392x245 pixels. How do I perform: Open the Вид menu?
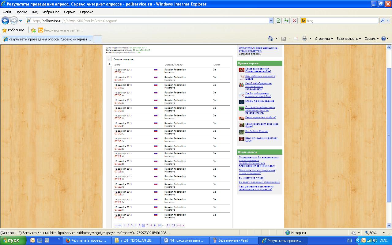point(35,12)
